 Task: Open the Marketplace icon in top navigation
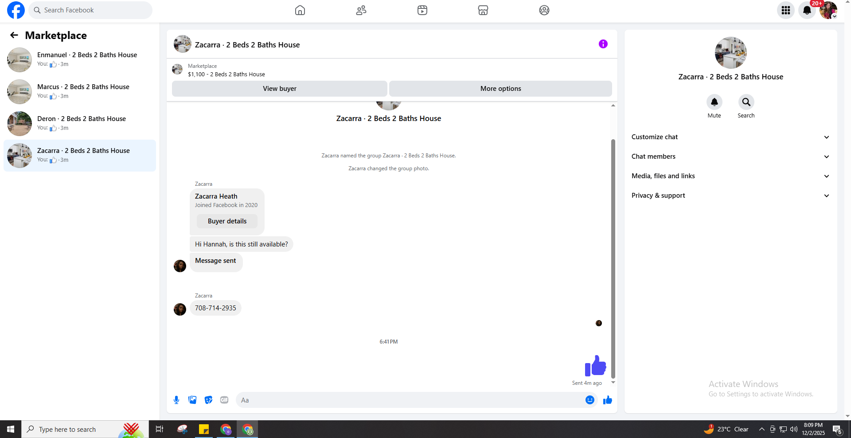(483, 10)
